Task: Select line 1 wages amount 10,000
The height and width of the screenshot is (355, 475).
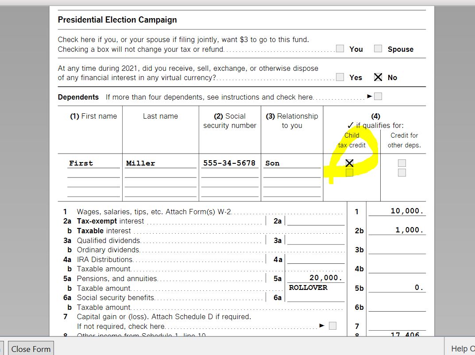Action: (397, 211)
